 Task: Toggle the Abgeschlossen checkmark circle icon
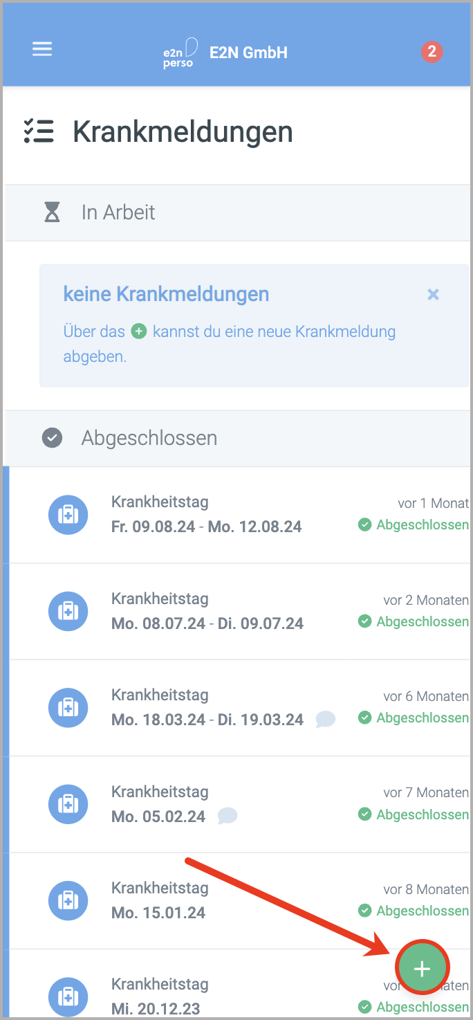51,437
